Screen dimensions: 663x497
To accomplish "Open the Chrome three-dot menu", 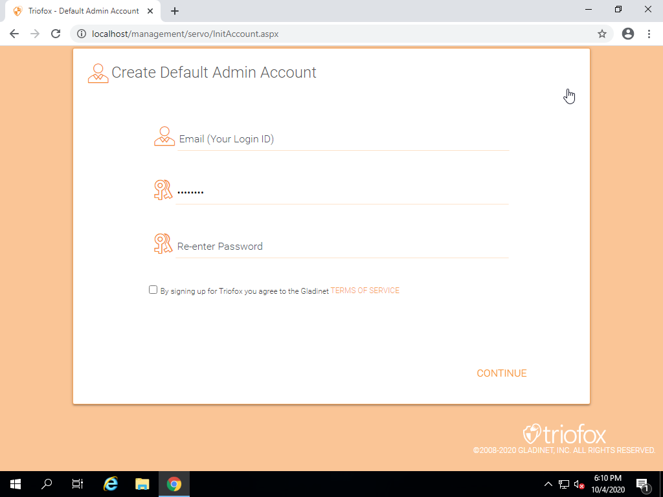I will click(x=649, y=34).
